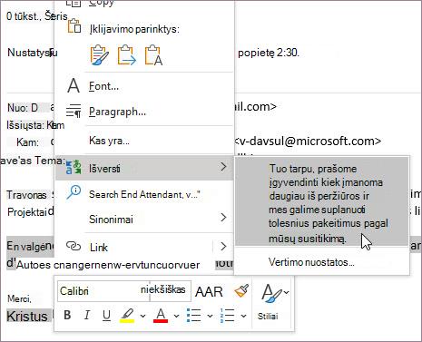Screen dimensions: 422x342
Task: Toggle underline formatting
Action: (x=106, y=315)
